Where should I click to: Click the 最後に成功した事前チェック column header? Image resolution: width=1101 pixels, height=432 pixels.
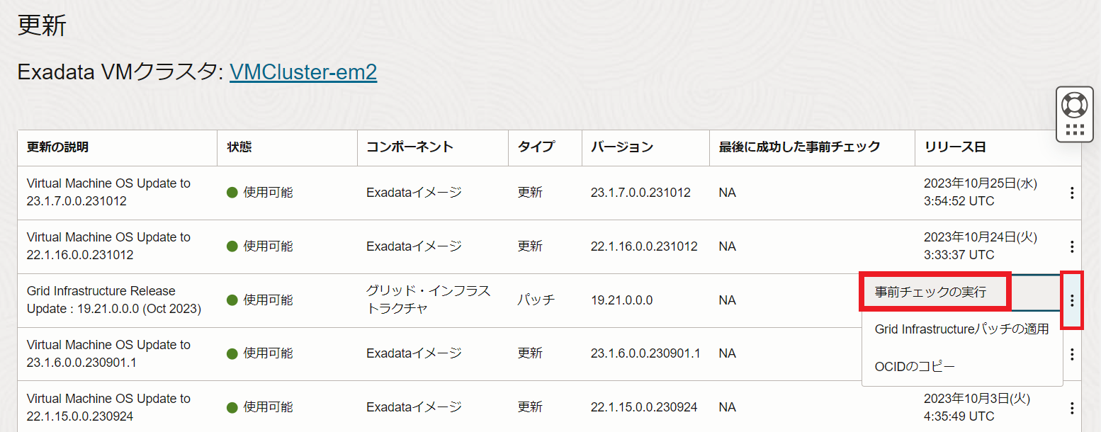799,147
